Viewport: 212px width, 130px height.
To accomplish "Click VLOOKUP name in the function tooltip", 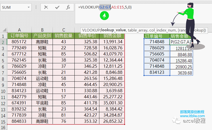I will pos(91,30).
